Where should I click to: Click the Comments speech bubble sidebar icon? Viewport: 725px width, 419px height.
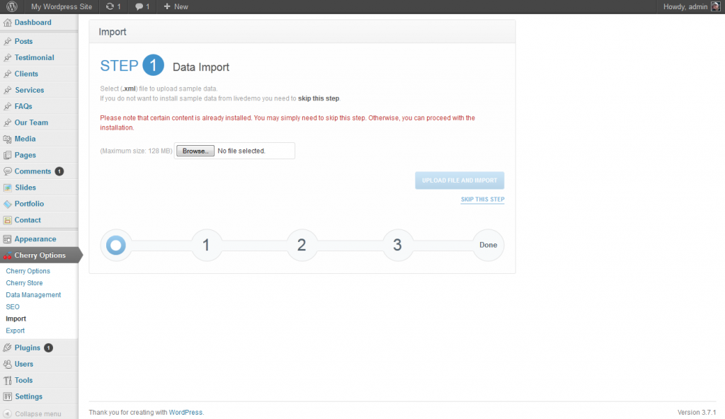click(x=7, y=171)
